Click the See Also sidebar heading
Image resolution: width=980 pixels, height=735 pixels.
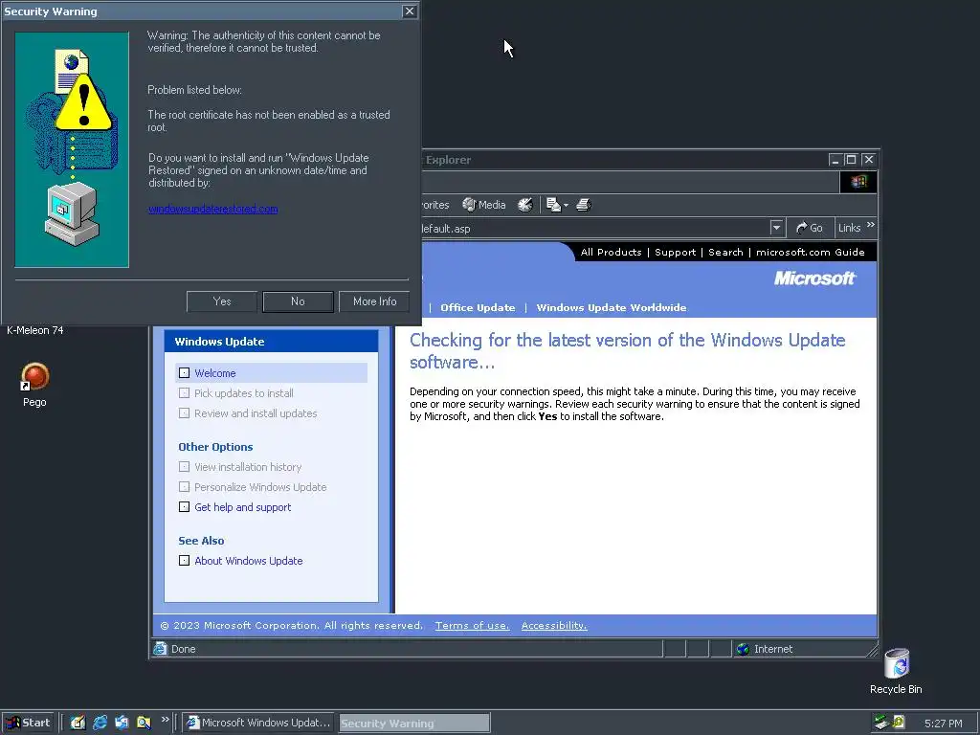(201, 541)
